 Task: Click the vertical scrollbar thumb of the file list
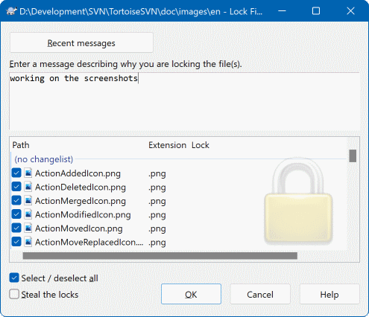pos(353,156)
